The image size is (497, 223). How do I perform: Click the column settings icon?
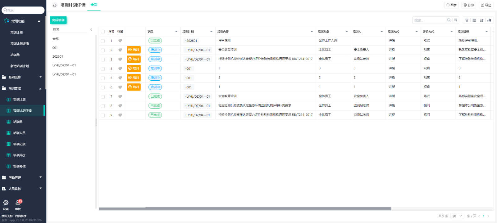[x=474, y=20]
